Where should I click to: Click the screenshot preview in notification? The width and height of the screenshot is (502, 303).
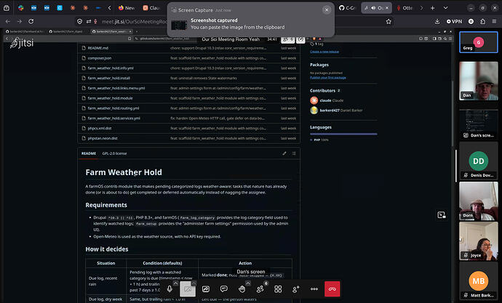point(179,24)
